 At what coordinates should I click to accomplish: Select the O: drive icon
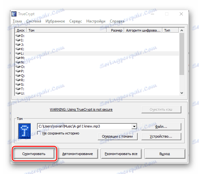click(x=18, y=67)
